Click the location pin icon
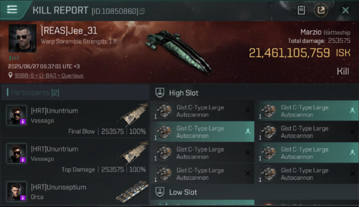The height and width of the screenshot is (207, 359). pyautogui.click(x=10, y=75)
